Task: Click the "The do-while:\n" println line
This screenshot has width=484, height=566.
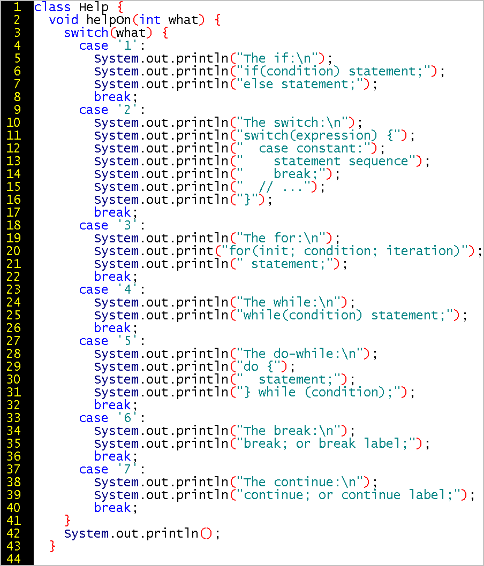Action: point(236,354)
